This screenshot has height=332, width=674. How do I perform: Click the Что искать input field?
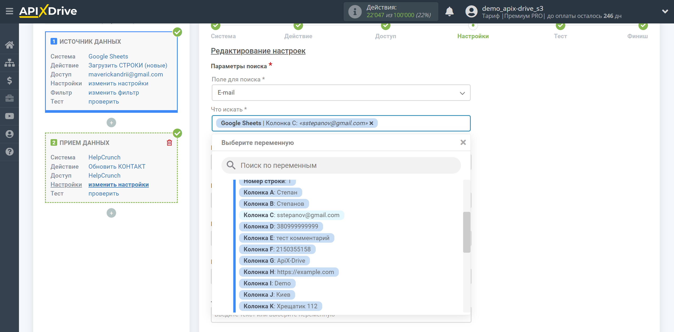click(x=341, y=123)
